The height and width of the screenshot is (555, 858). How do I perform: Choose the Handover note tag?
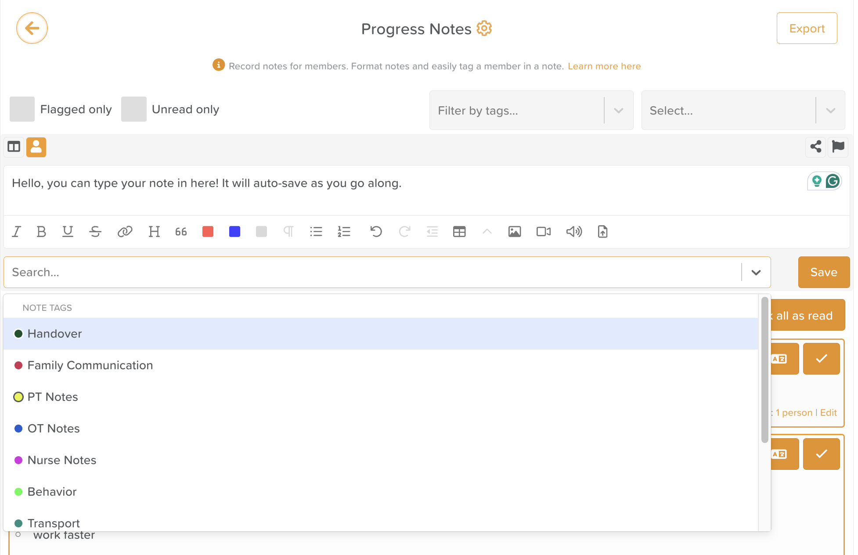(54, 334)
